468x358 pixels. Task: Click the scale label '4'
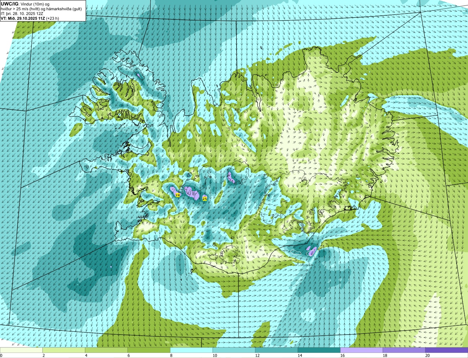coord(86,355)
